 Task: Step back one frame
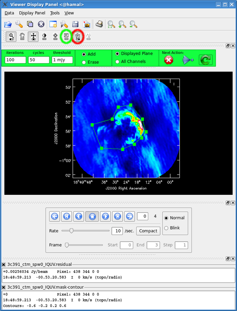(x=66, y=216)
